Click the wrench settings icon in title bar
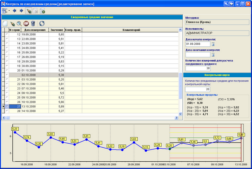The image size is (252, 169). [226, 4]
